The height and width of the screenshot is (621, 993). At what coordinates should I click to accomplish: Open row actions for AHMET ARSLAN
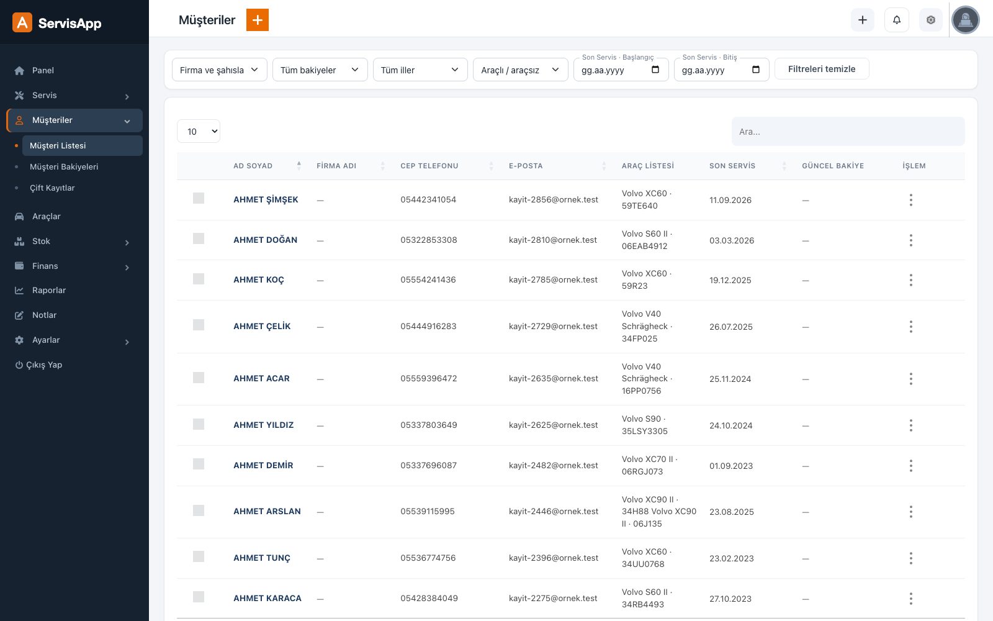911,512
